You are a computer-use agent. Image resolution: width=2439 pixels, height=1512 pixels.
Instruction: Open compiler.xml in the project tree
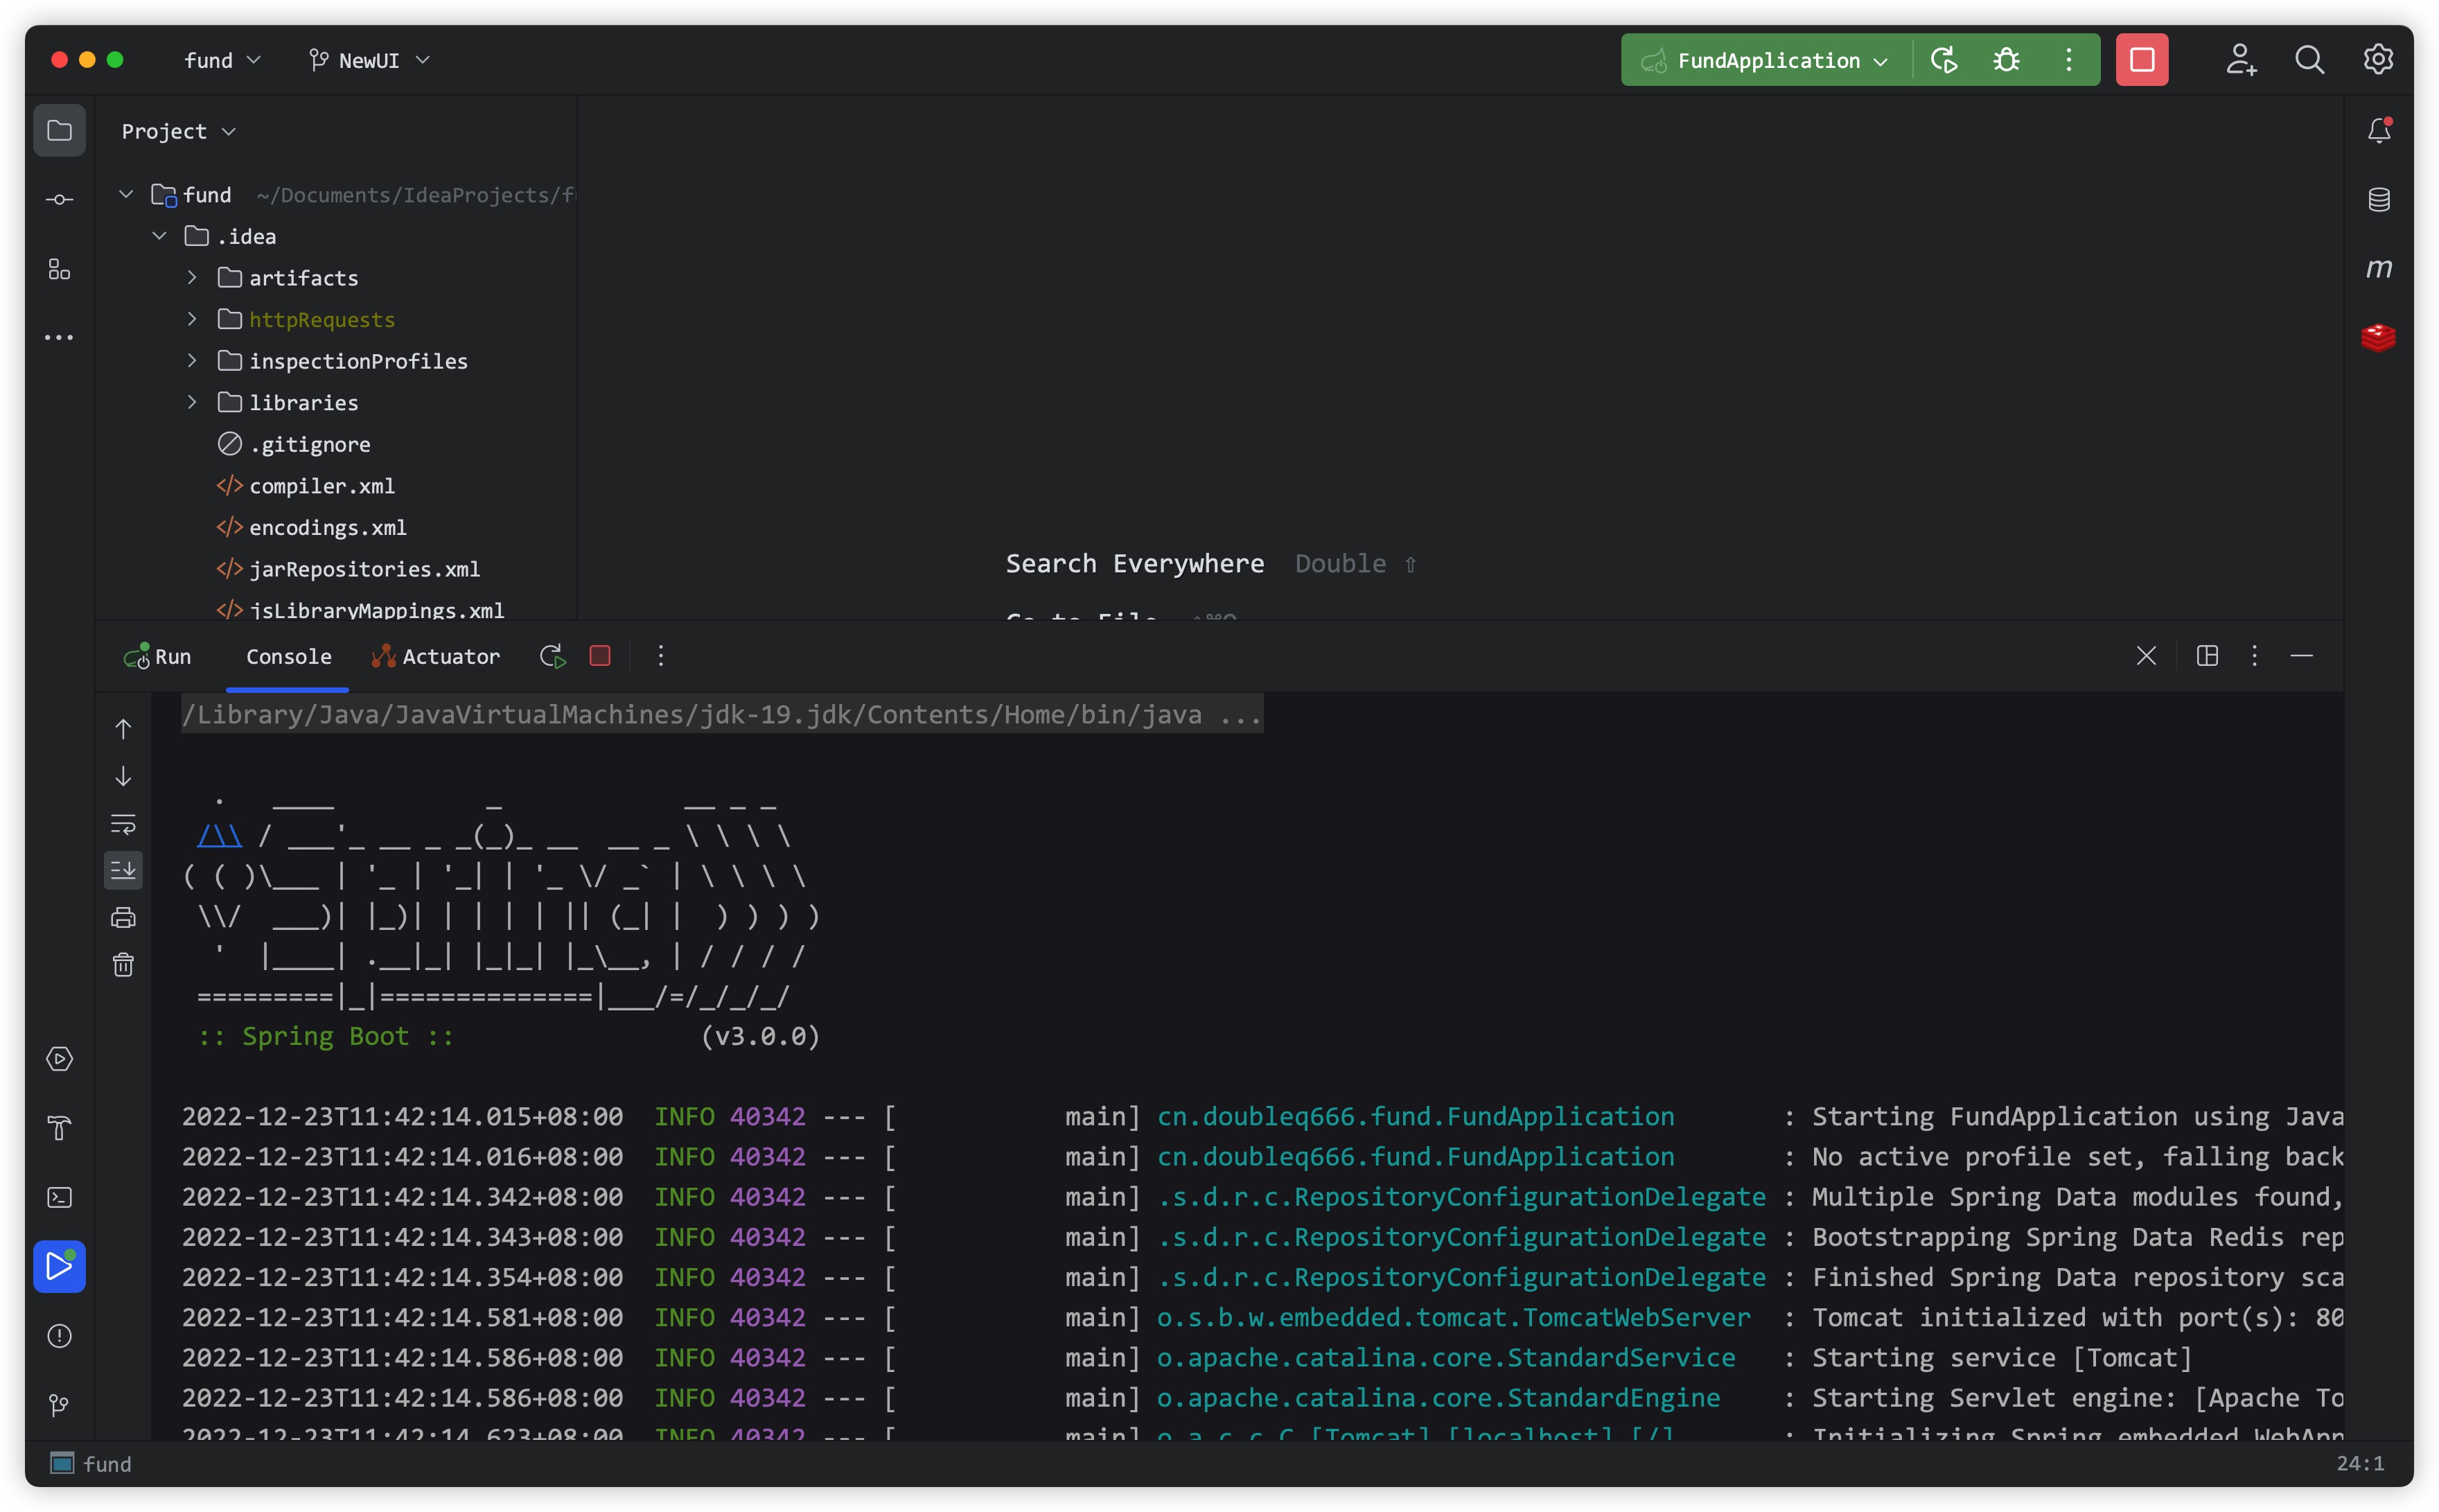tap(321, 486)
